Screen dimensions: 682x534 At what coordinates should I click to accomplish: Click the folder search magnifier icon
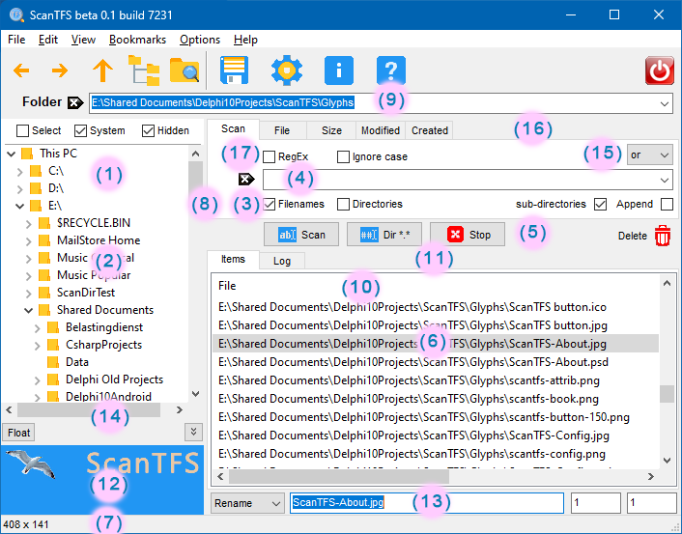(184, 70)
